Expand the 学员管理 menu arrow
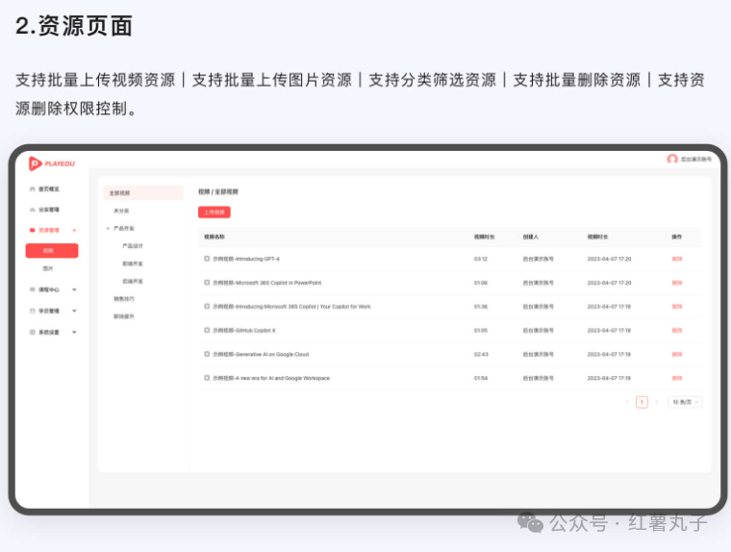This screenshot has height=552, width=731. tap(74, 311)
